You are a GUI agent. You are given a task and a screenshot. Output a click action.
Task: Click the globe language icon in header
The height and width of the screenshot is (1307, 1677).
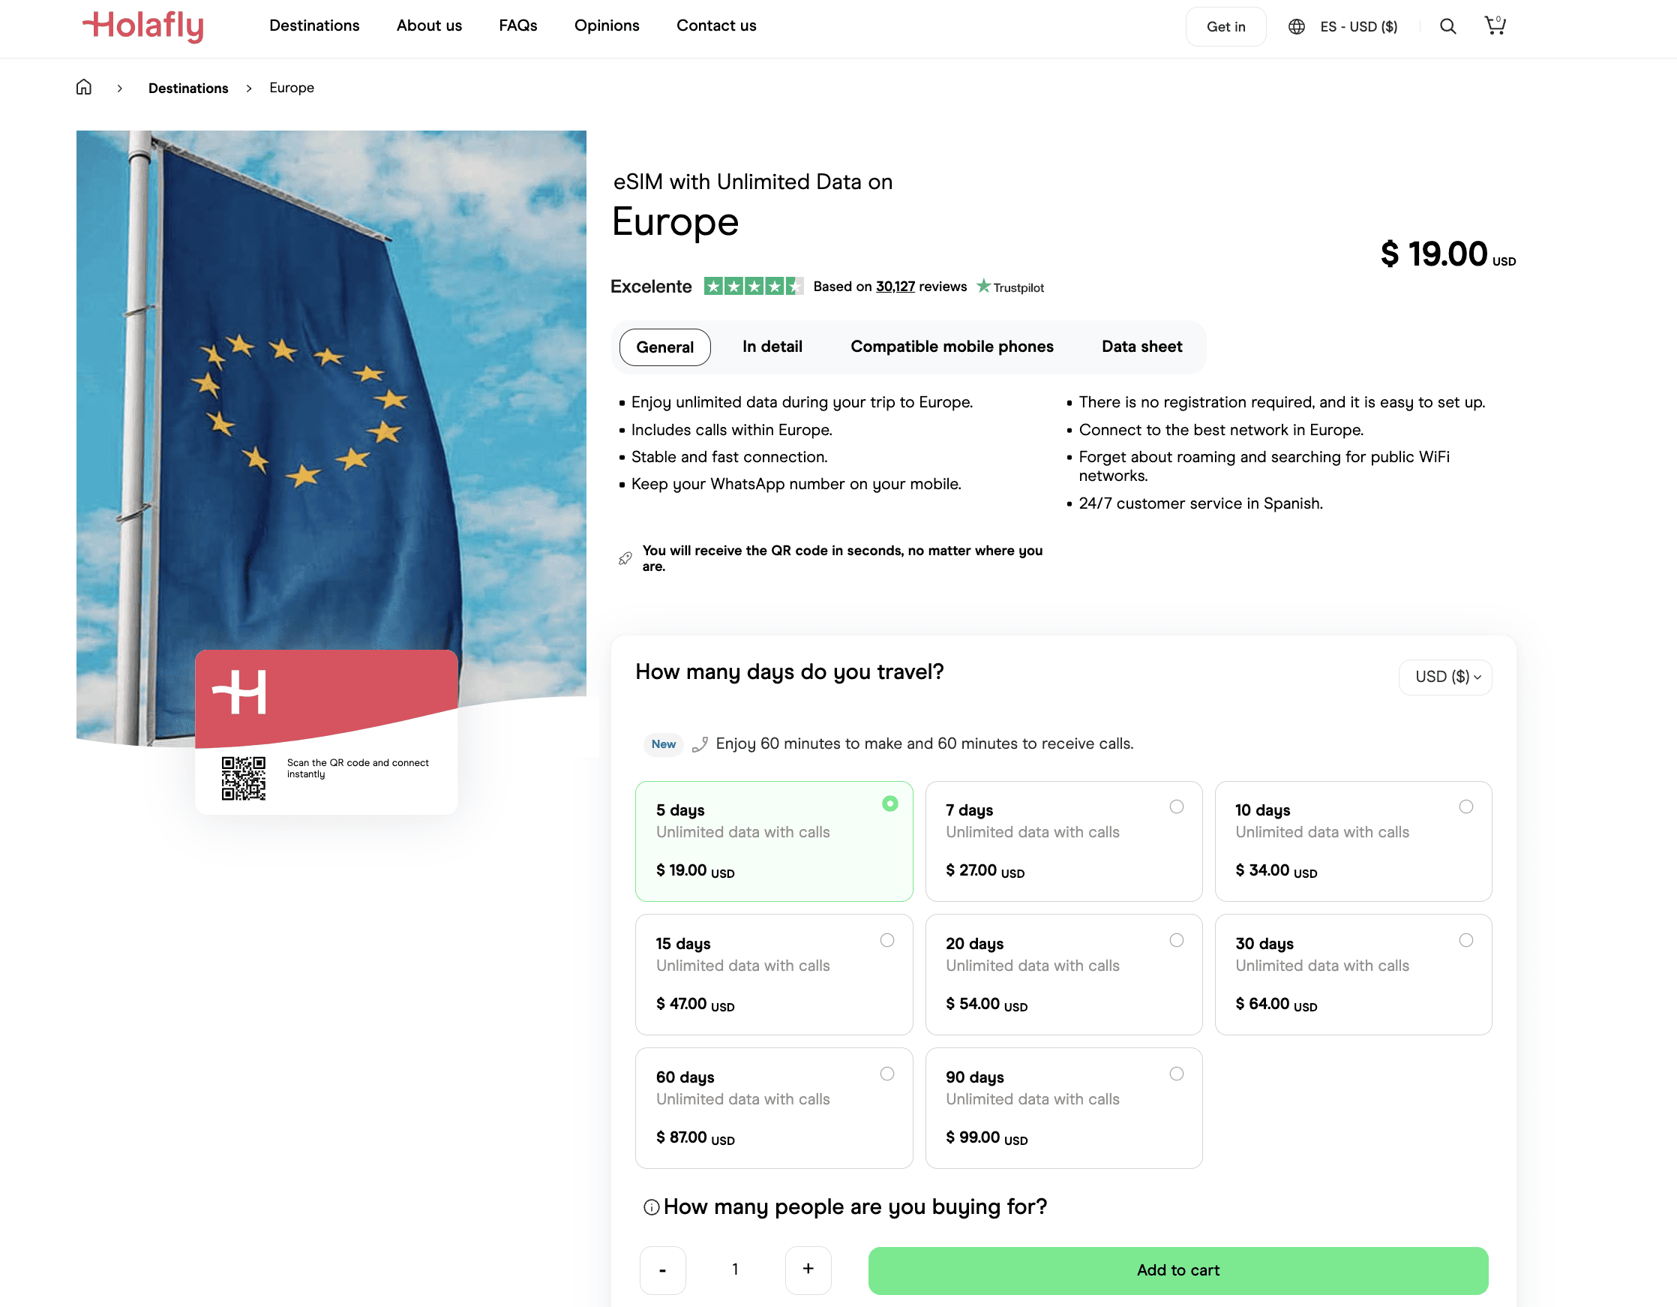pos(1296,26)
